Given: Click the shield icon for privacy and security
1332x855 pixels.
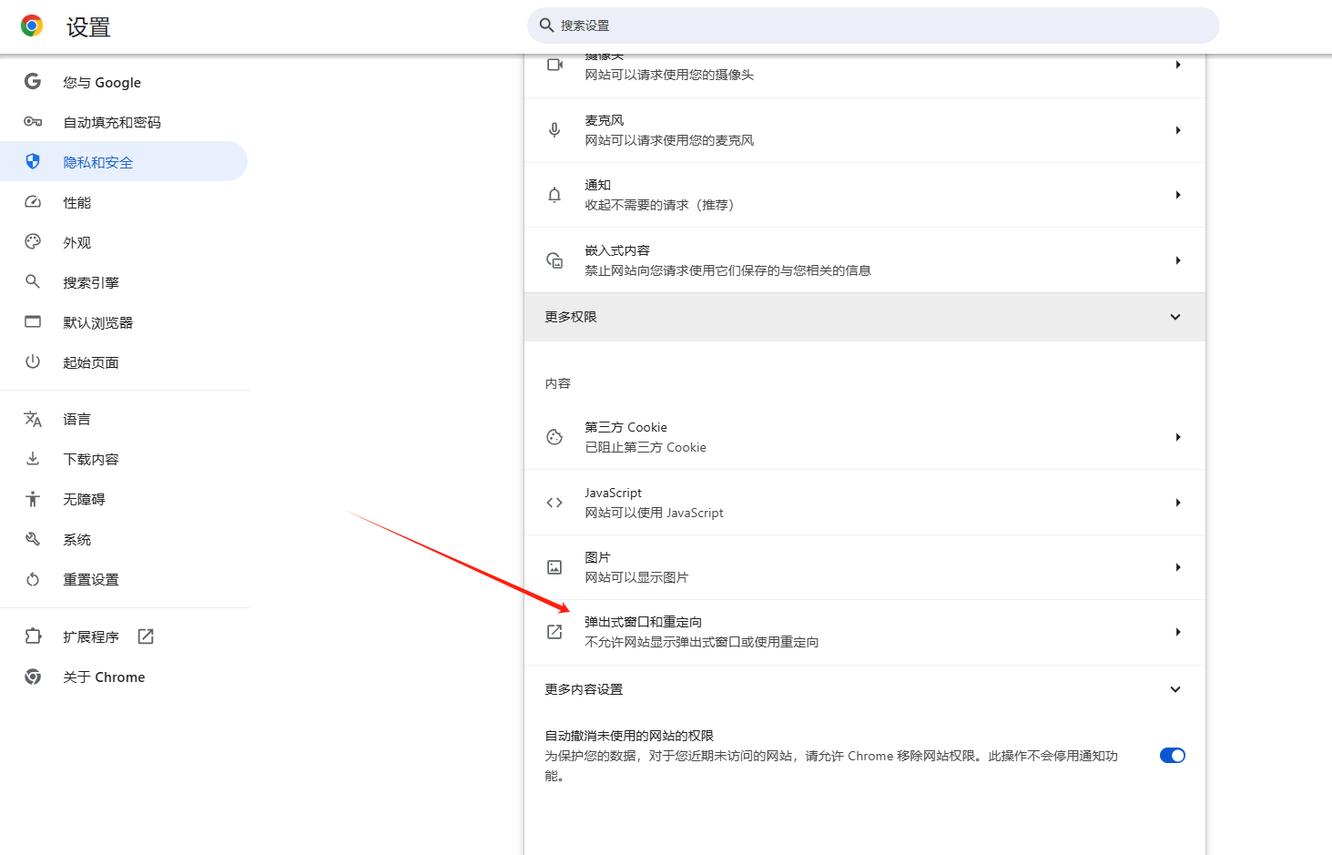Looking at the screenshot, I should [33, 162].
